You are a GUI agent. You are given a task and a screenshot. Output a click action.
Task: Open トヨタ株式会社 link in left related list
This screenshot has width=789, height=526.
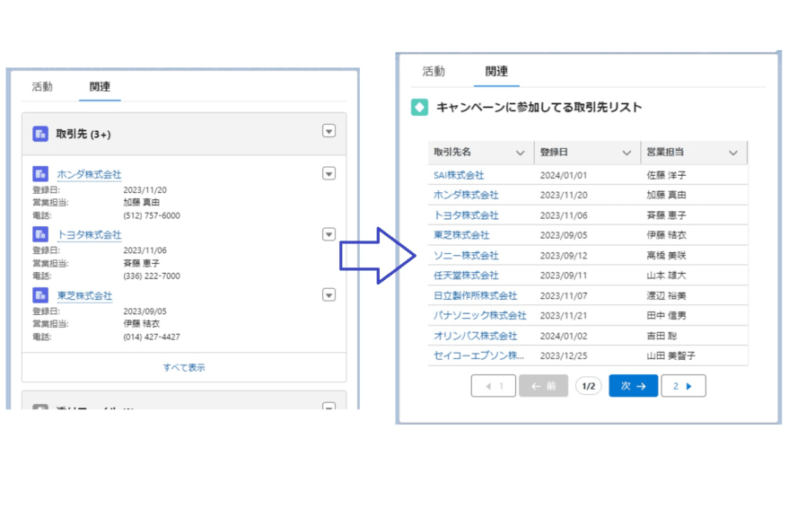pos(89,234)
